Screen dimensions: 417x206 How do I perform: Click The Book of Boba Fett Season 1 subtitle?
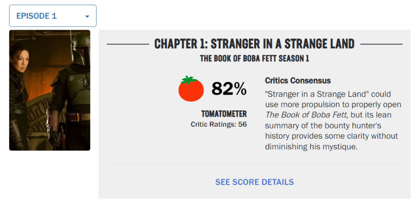pyautogui.click(x=254, y=58)
